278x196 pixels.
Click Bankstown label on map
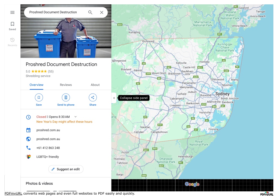coord(193,103)
